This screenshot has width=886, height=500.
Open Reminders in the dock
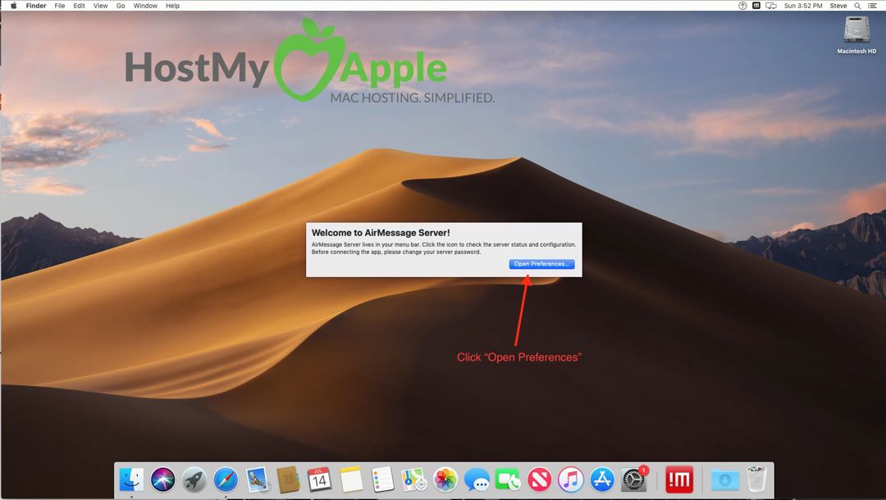coord(382,480)
